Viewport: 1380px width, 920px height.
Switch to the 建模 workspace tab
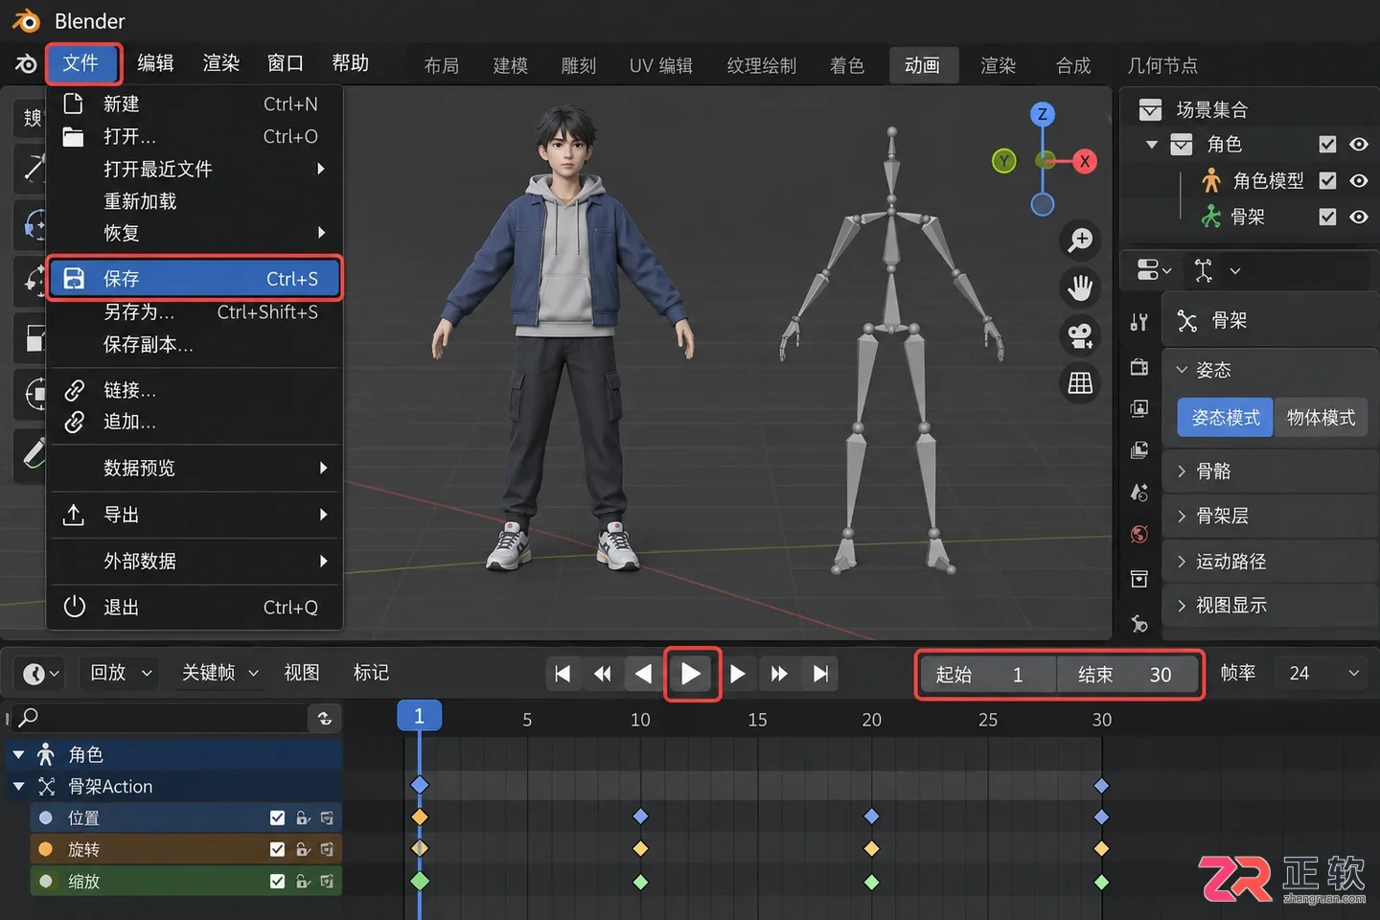[511, 65]
